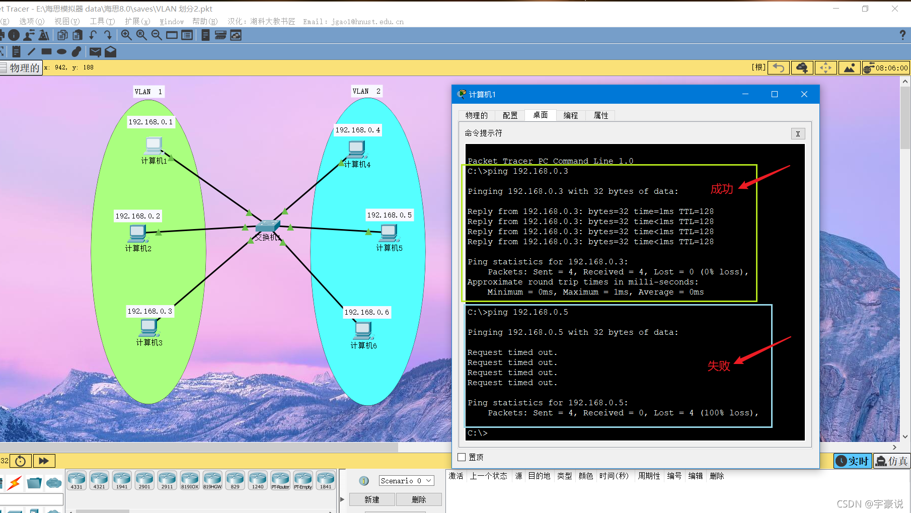Switch to the 编程 tab in 计算机1

point(570,115)
